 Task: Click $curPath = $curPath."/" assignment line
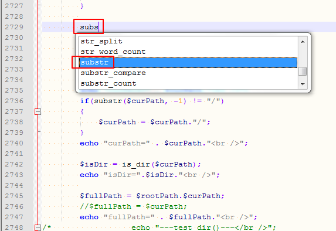pos(154,122)
